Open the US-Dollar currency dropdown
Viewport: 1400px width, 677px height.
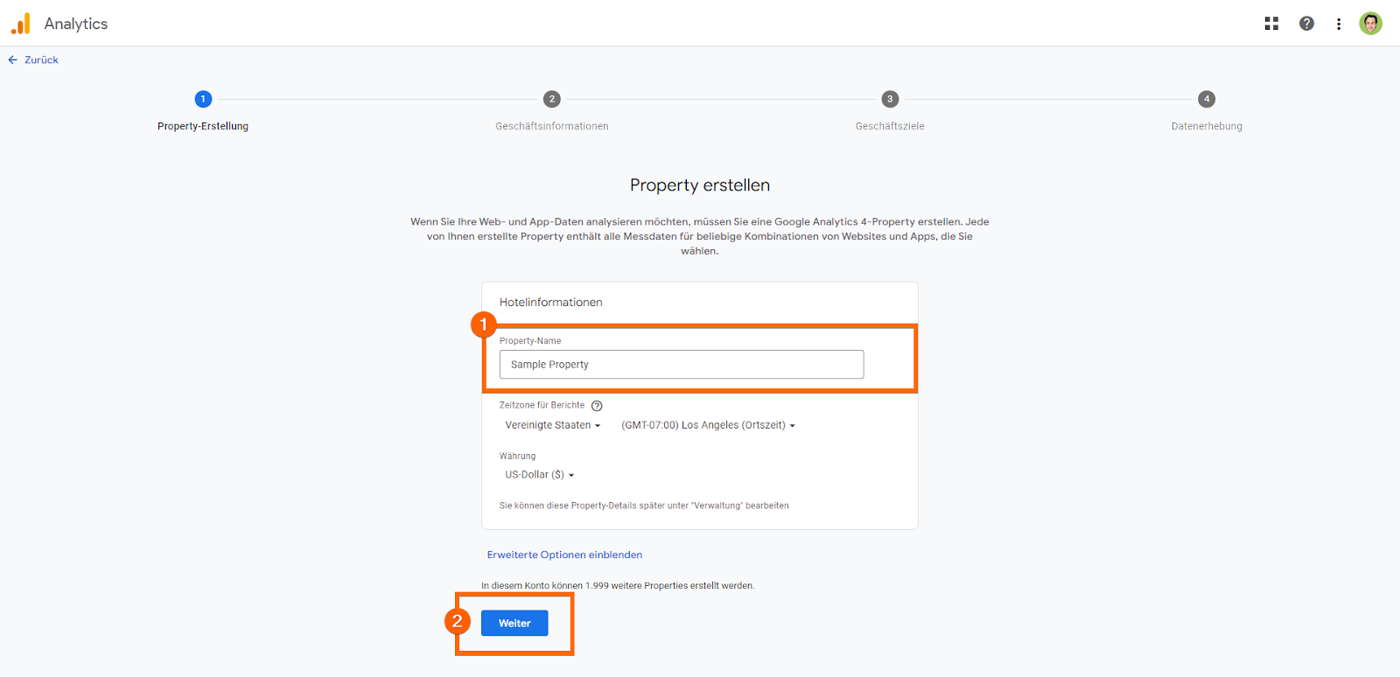click(x=539, y=475)
